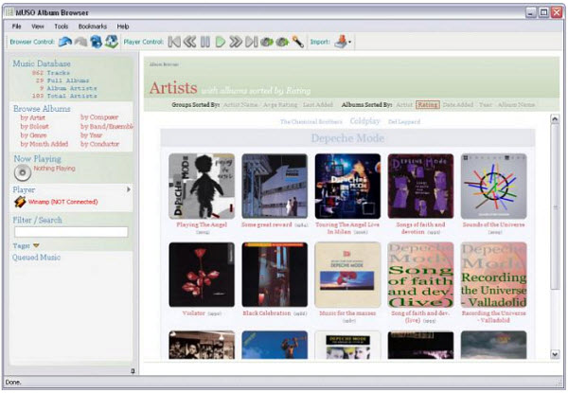Image resolution: width=568 pixels, height=393 pixels.
Task: Open the Violator album cover
Action: [x=201, y=275]
